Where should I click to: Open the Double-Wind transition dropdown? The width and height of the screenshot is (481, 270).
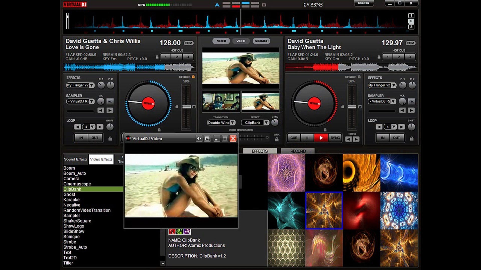click(x=233, y=122)
